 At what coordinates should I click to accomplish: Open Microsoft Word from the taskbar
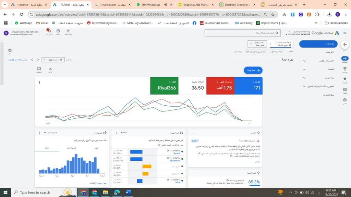click(128, 192)
